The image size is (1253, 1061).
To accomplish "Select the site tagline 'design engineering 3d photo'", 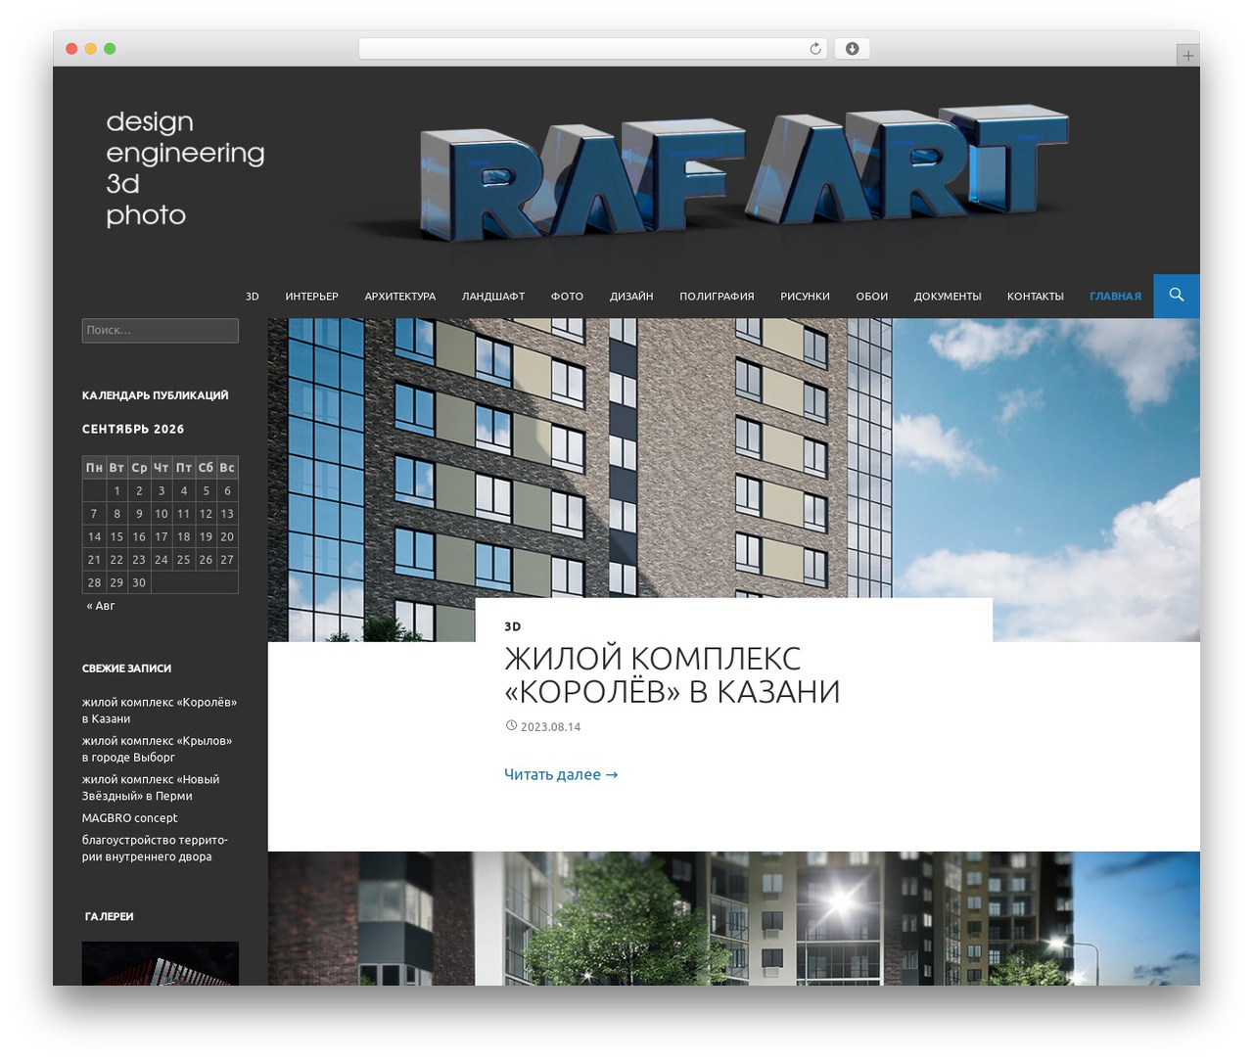I will tap(185, 168).
